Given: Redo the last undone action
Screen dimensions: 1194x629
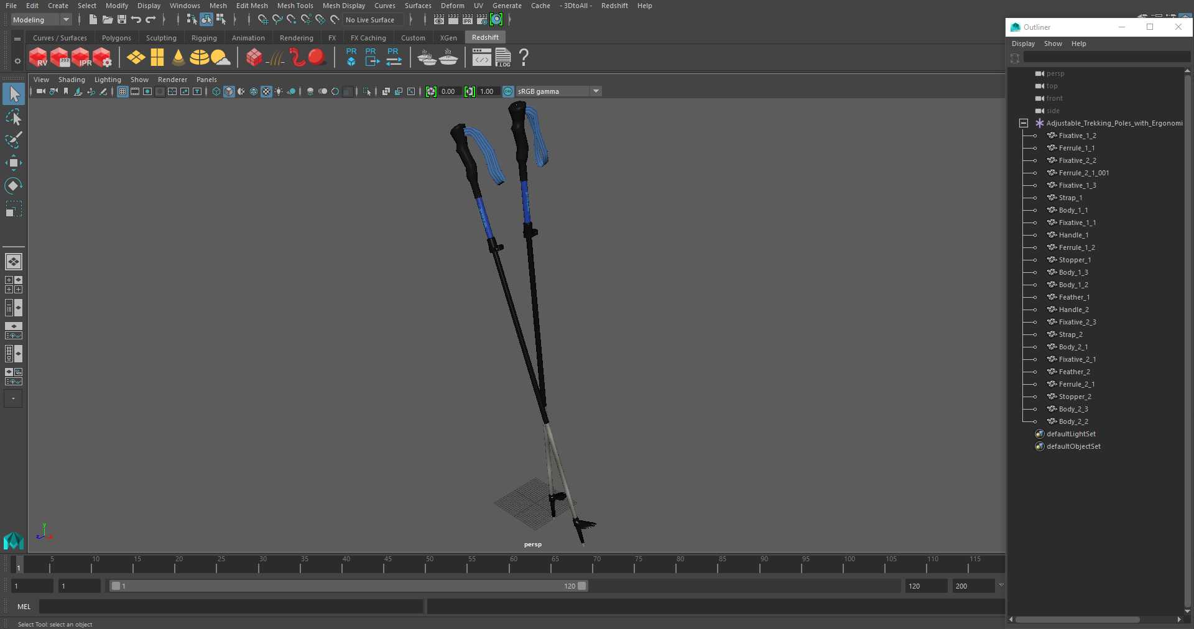Looking at the screenshot, I should pyautogui.click(x=150, y=20).
